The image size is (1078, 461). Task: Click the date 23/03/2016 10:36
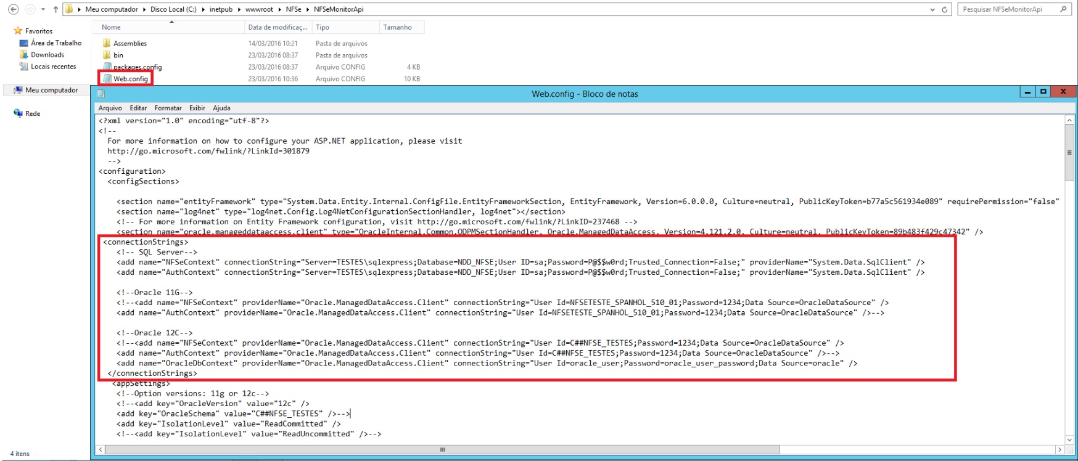point(273,79)
